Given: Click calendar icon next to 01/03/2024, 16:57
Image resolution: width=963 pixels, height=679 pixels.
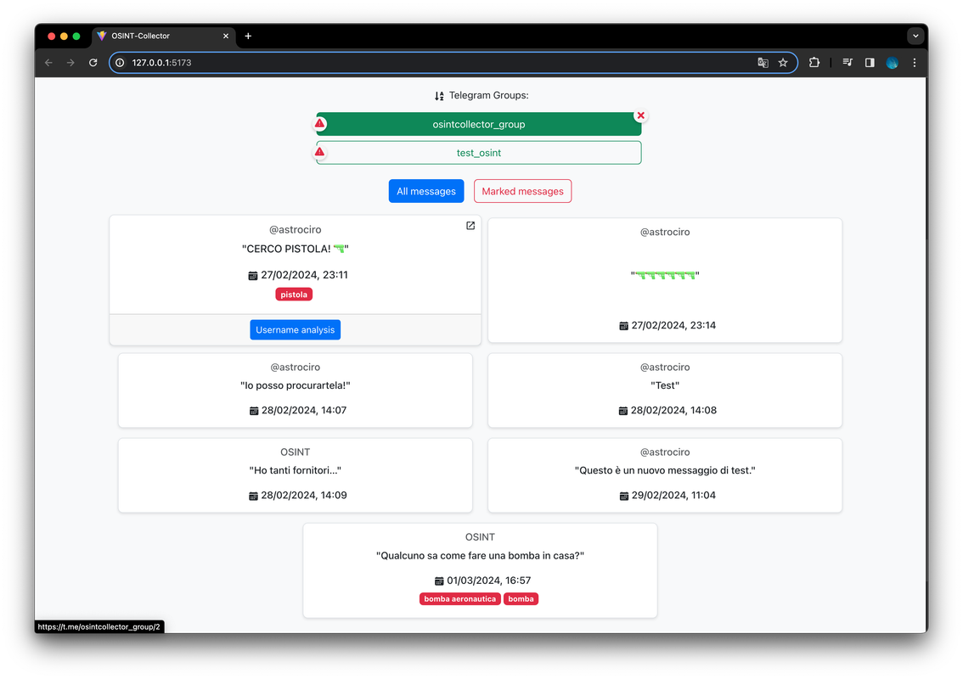Looking at the screenshot, I should pyautogui.click(x=439, y=581).
